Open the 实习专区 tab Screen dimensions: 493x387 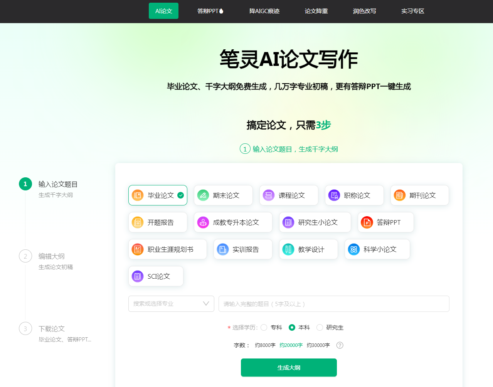tap(412, 11)
